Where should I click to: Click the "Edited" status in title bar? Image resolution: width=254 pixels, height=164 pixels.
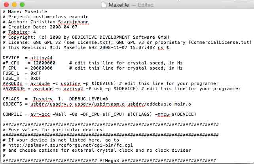coord(146,5)
